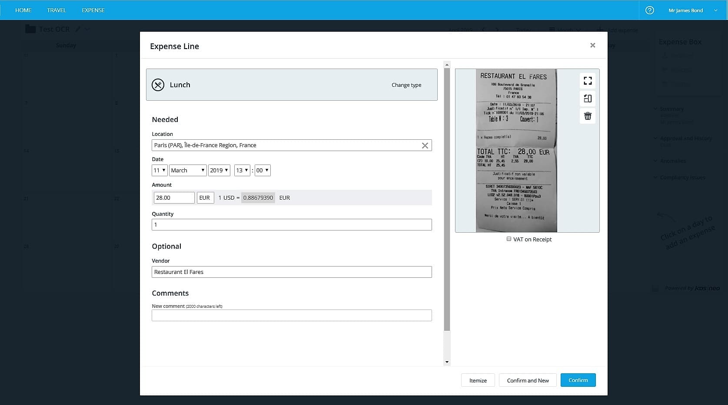The image size is (728, 405).
Task: Clear the Location field with X icon
Action: click(425, 145)
